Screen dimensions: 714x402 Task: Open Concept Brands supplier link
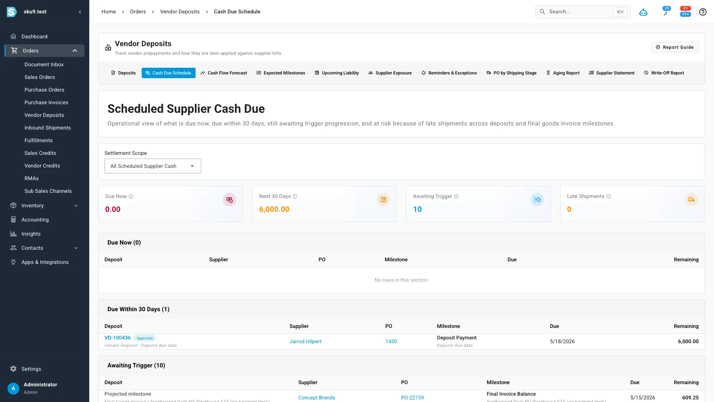coord(316,398)
